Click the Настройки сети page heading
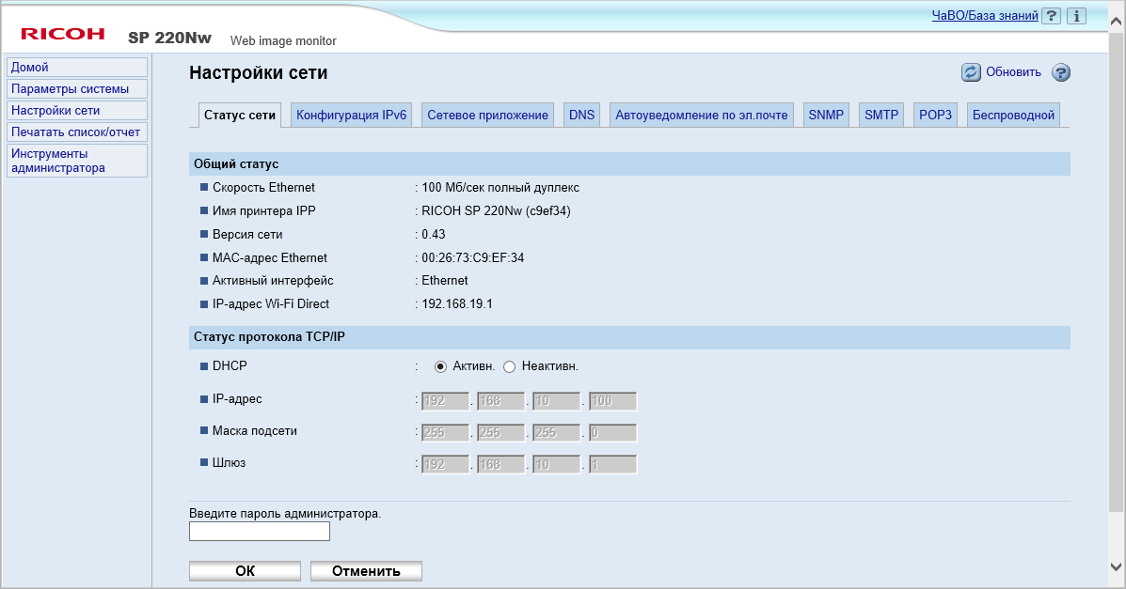This screenshot has width=1126, height=589. (259, 73)
